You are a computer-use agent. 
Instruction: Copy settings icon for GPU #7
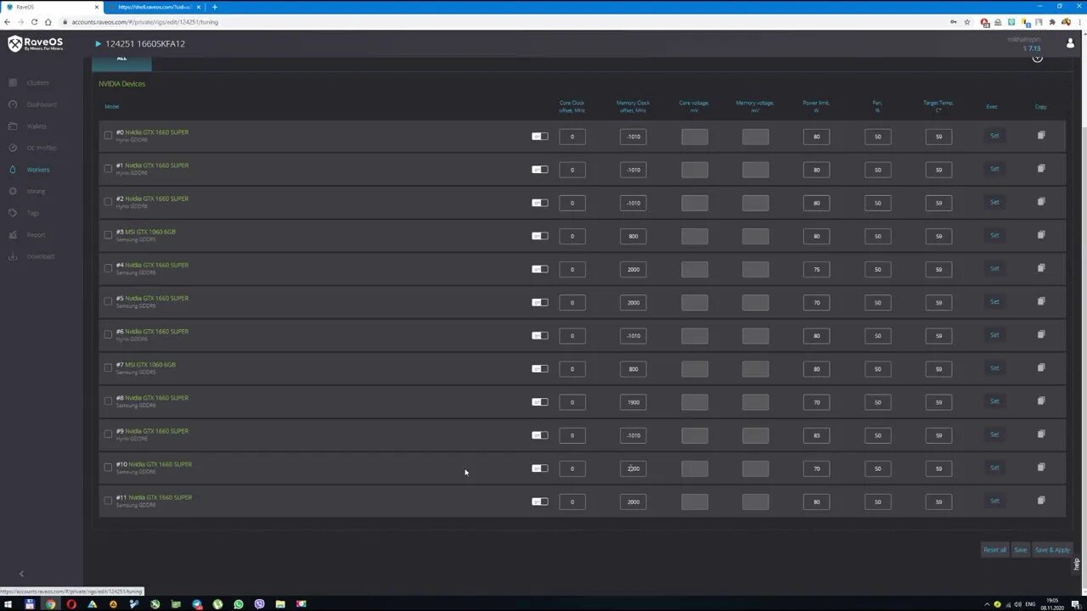(1041, 367)
